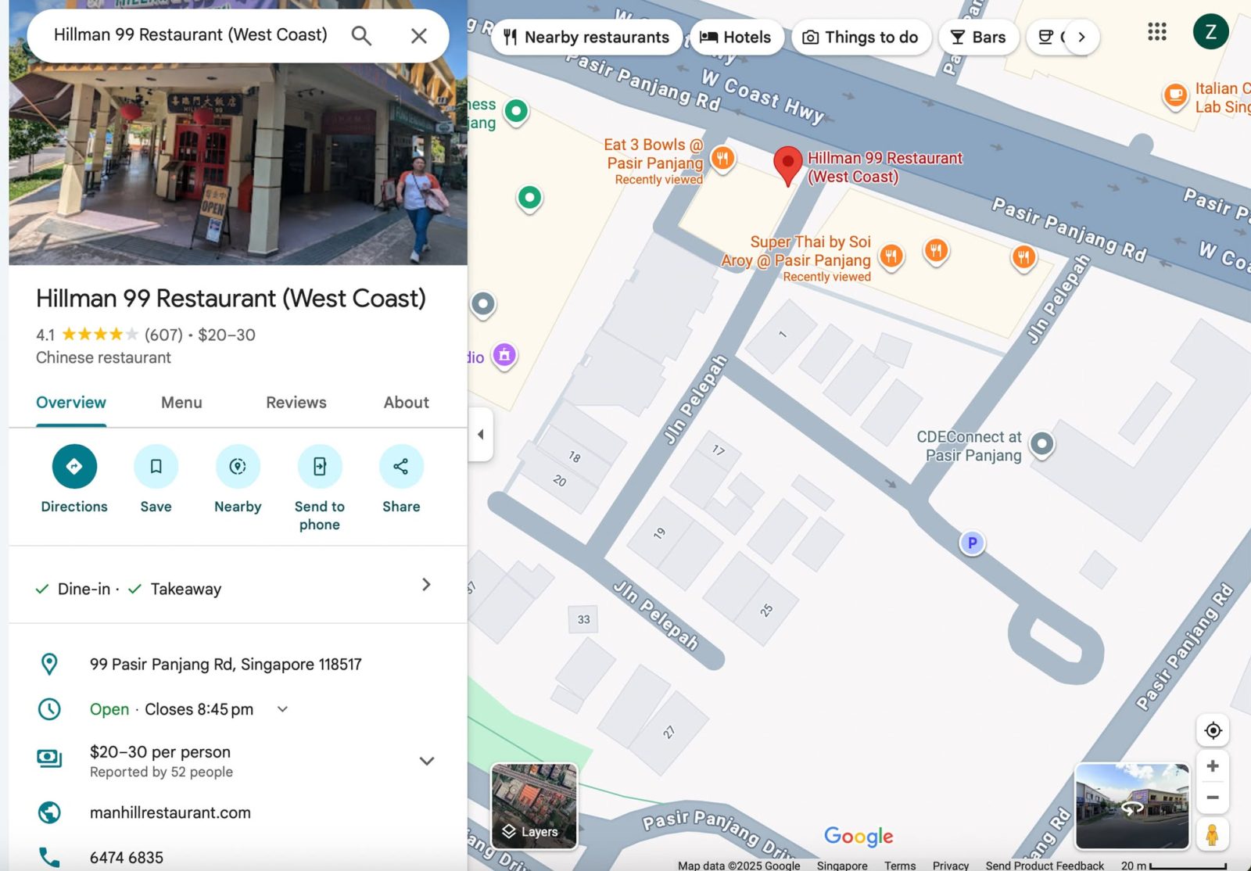Open the Street View preview thumbnail
This screenshot has width=1251, height=871.
1132,806
